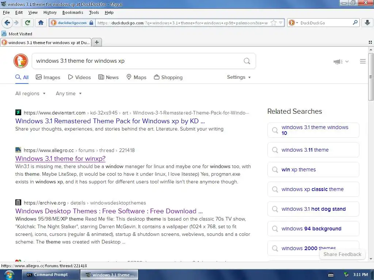Viewport: 374px width, 280px height.
Task: Switch to the Shopping tab
Action: click(168, 77)
